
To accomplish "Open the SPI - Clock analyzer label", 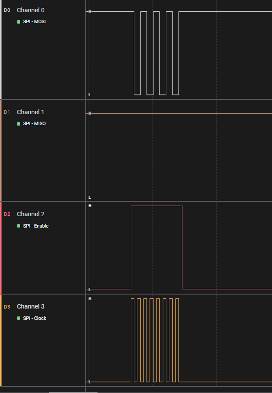I will (35, 318).
